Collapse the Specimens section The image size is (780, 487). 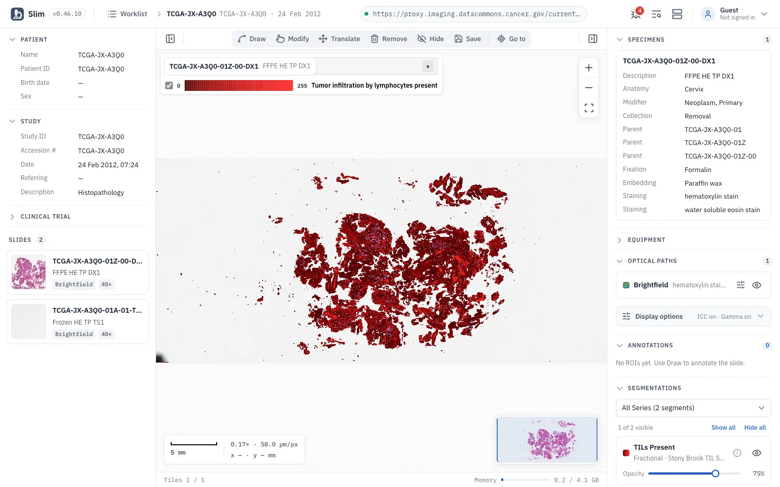click(x=620, y=40)
